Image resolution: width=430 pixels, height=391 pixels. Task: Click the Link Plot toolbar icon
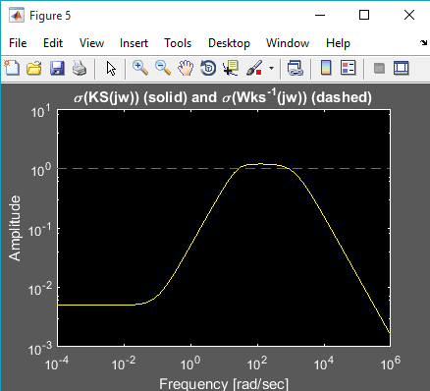pyautogui.click(x=296, y=68)
